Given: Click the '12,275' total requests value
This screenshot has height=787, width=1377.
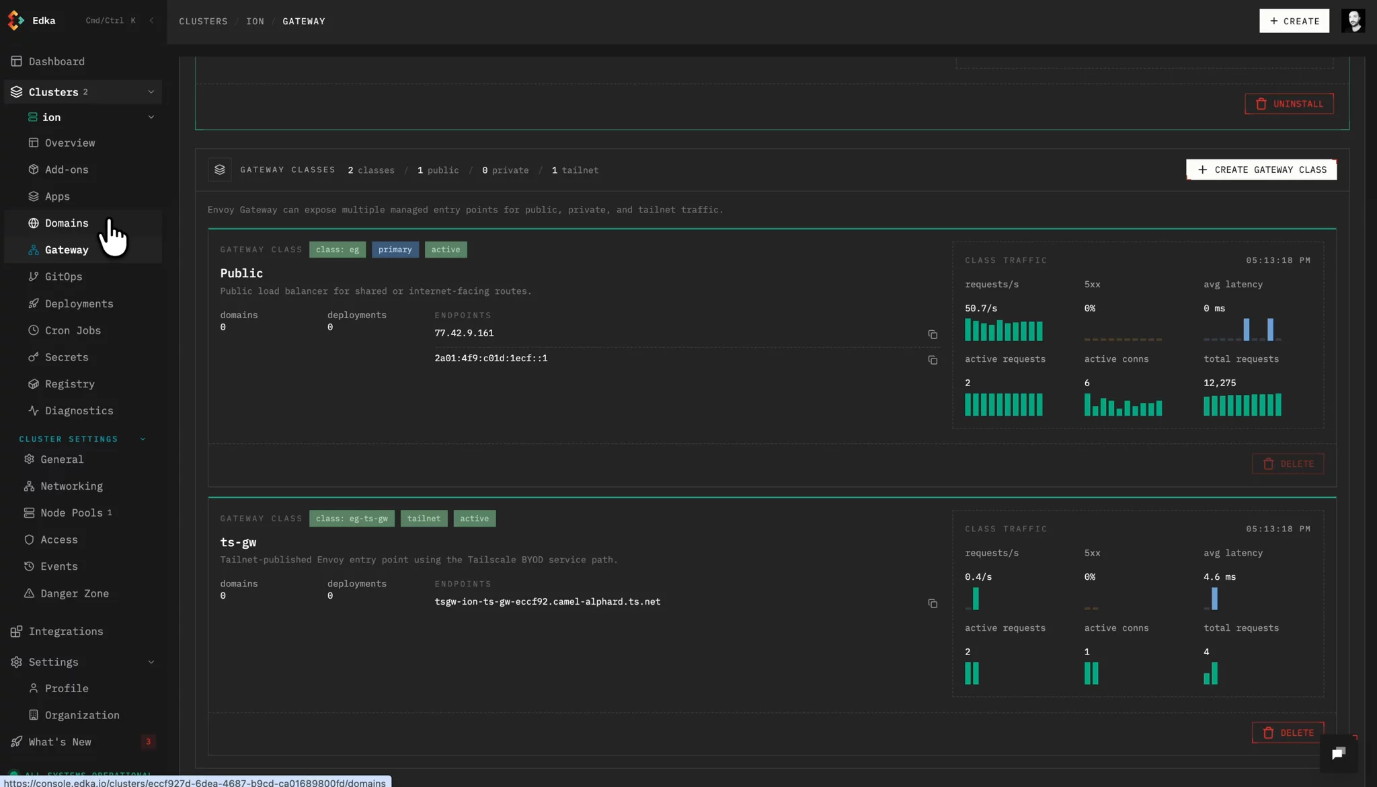Looking at the screenshot, I should click(1220, 383).
